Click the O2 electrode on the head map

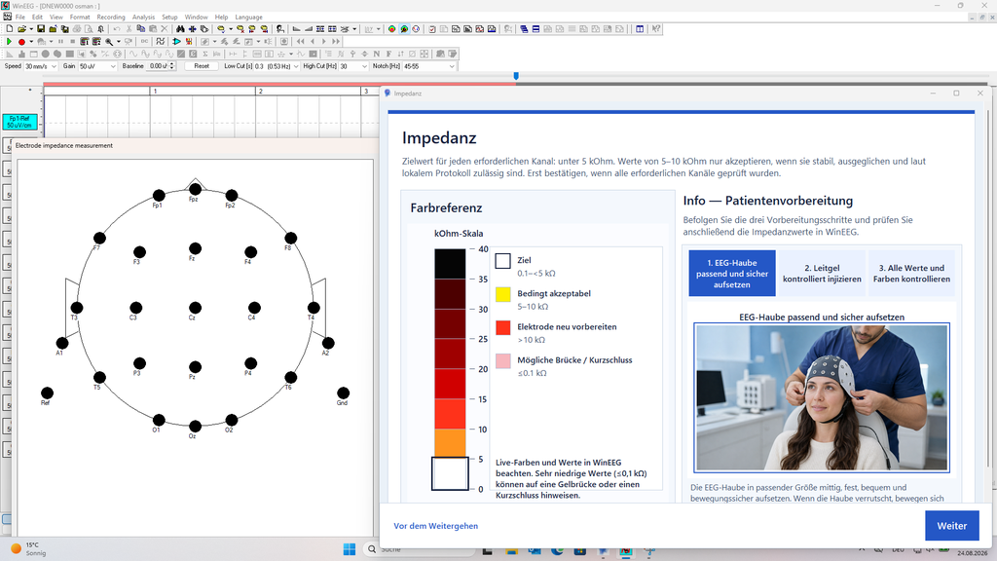click(232, 420)
